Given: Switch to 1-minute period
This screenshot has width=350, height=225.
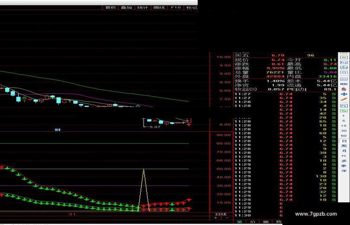Looking at the screenshot, I should tap(344, 116).
